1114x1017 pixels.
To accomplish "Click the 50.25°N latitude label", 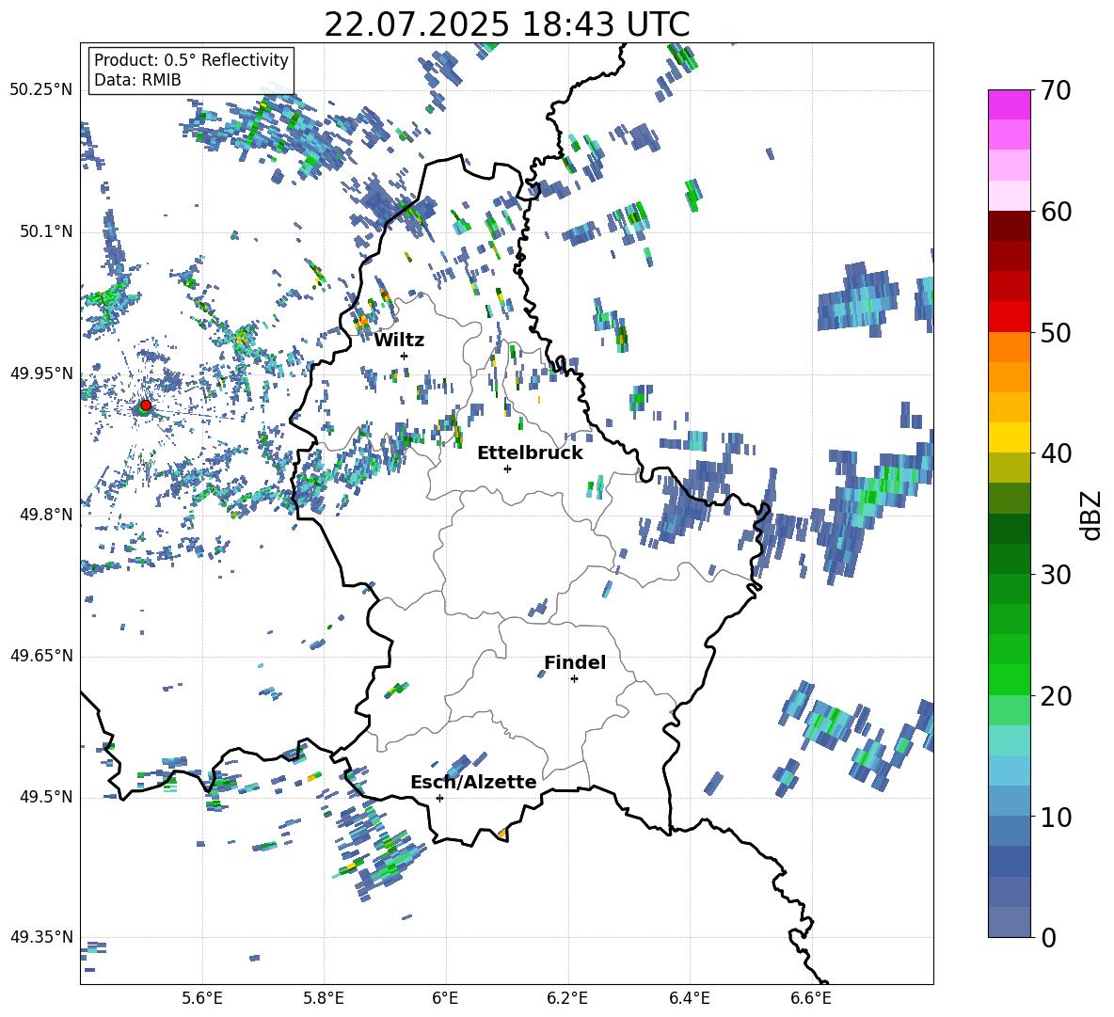I will point(41,90).
